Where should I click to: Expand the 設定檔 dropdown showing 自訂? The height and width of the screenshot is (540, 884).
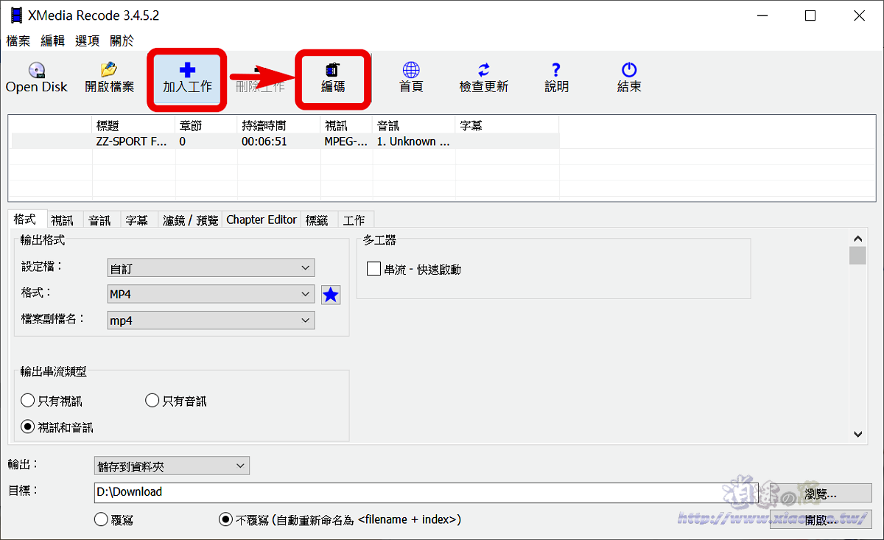pyautogui.click(x=211, y=268)
